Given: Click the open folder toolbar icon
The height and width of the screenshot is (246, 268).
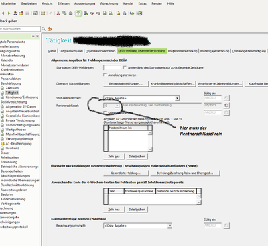Looking at the screenshot, I should [21, 13].
